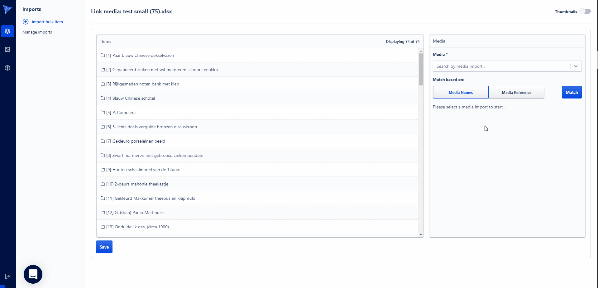The image size is (598, 288).
Task: Open the box items sidebar icon
Action: coord(7,68)
